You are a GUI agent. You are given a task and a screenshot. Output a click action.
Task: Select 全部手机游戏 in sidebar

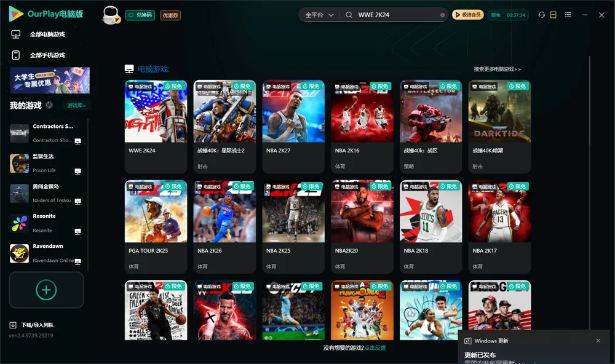pyautogui.click(x=47, y=55)
